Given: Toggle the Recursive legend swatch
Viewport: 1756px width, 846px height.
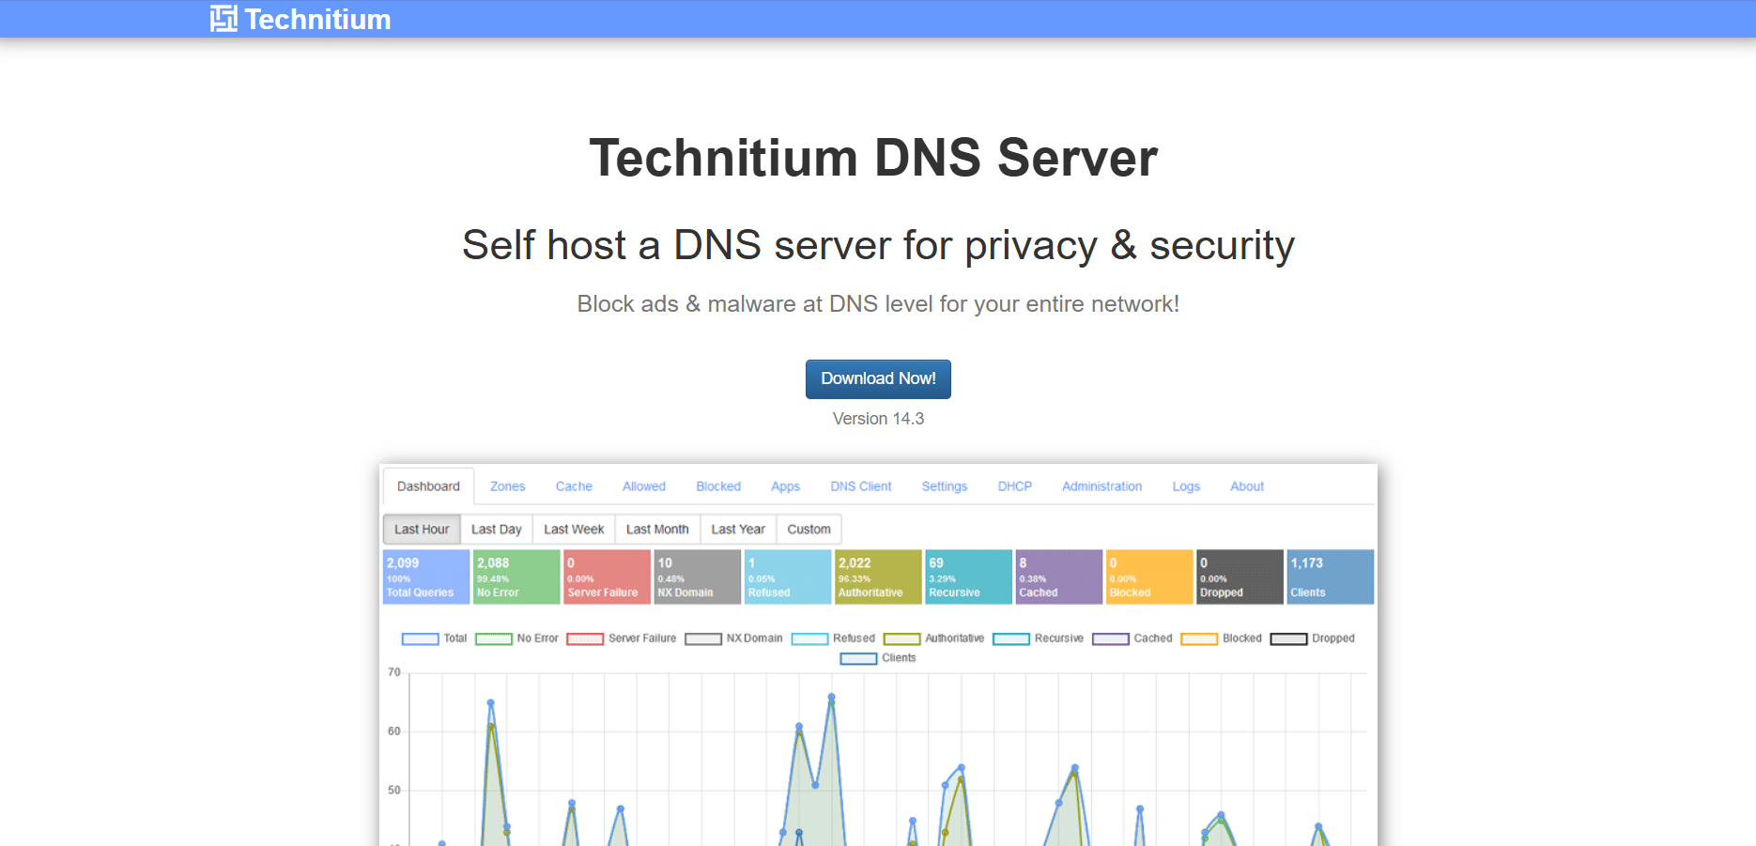Looking at the screenshot, I should click(1011, 638).
